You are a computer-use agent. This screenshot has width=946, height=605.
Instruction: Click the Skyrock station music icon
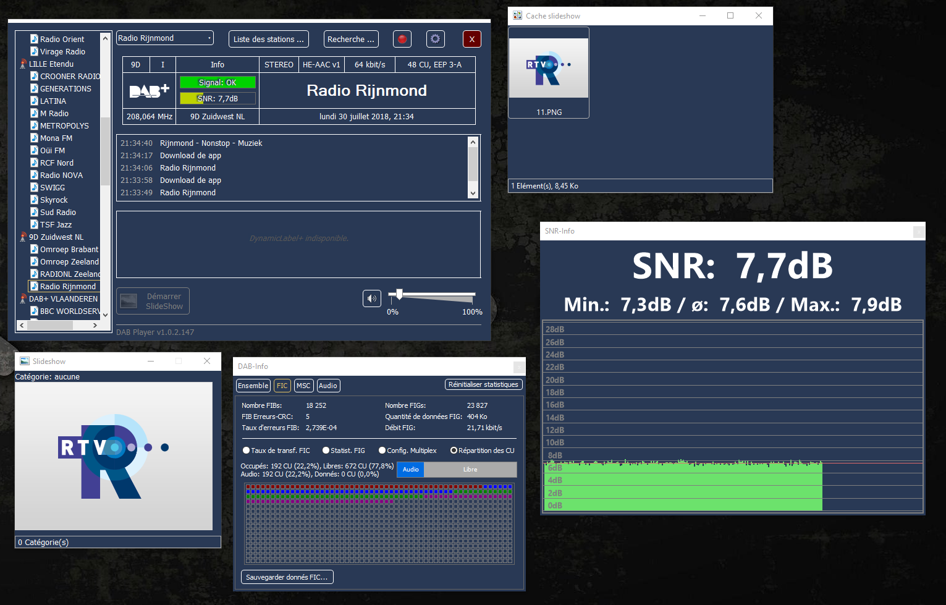coord(35,200)
